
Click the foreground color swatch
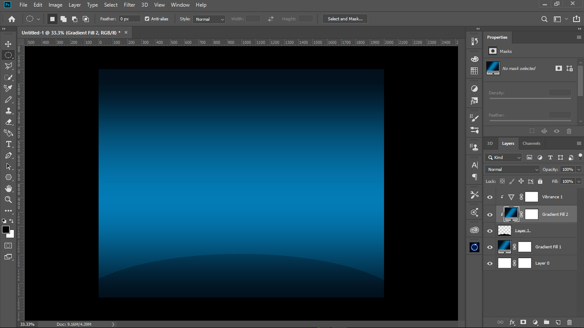coord(5,229)
